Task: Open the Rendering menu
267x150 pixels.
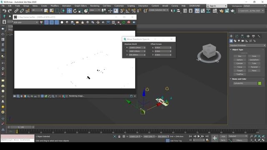Action: pos(95,6)
